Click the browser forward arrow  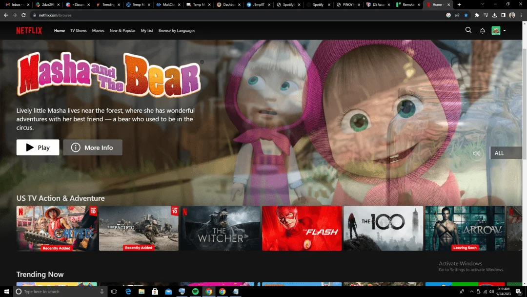pyautogui.click(x=15, y=15)
